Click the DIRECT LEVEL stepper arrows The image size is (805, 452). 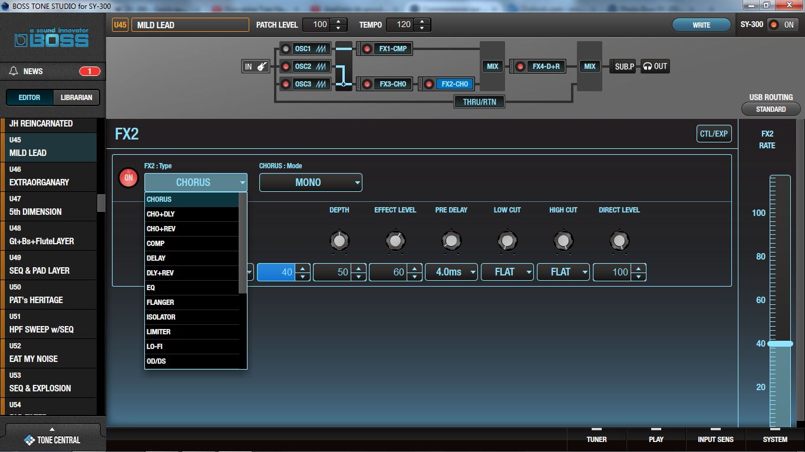[638, 272]
